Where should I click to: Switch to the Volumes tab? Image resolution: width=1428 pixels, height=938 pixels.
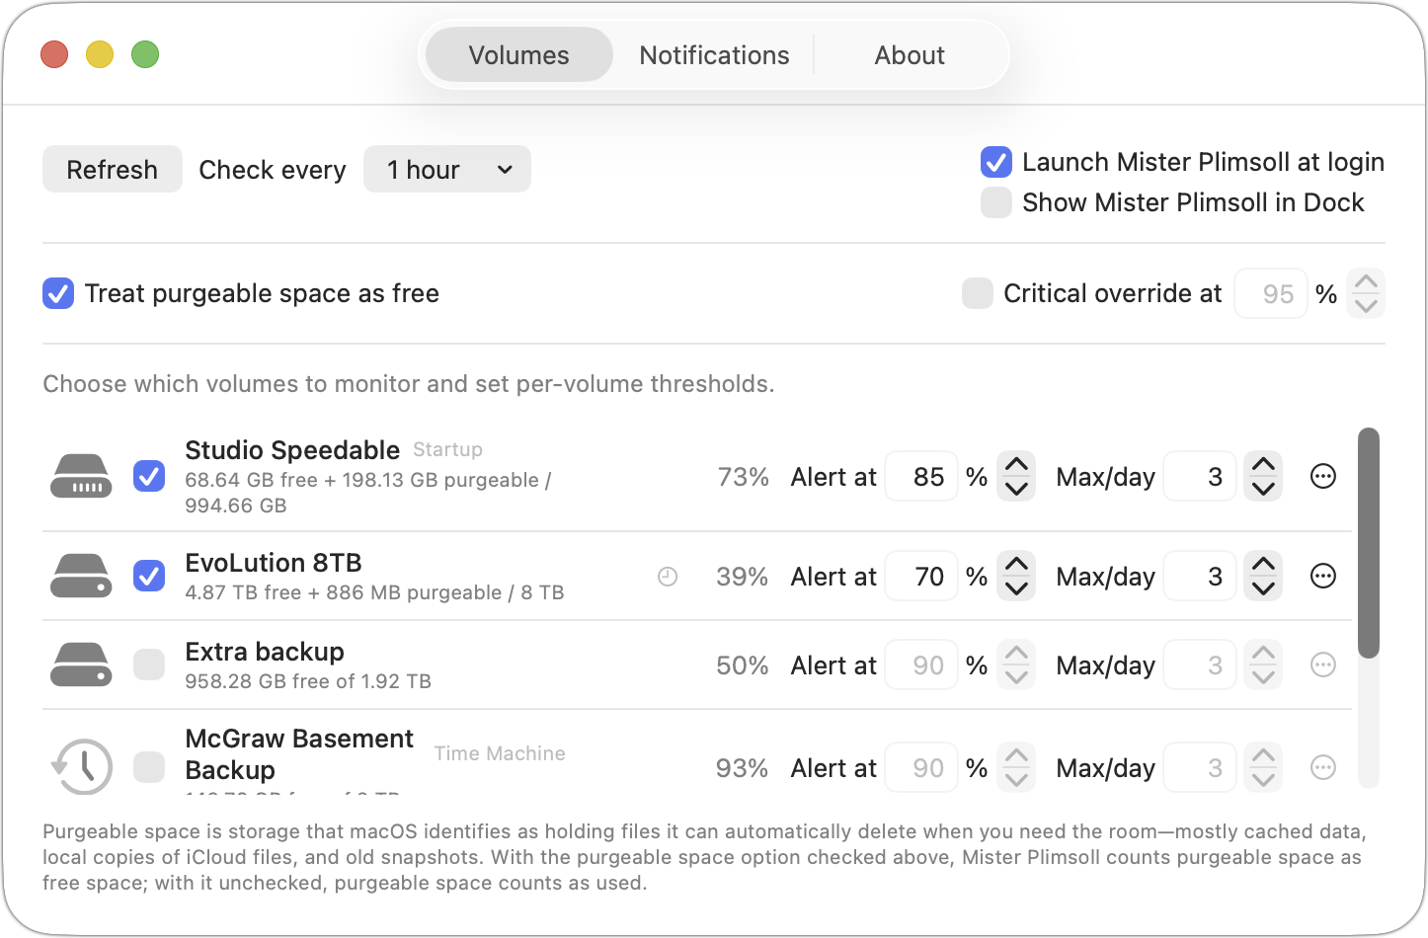coord(519,55)
